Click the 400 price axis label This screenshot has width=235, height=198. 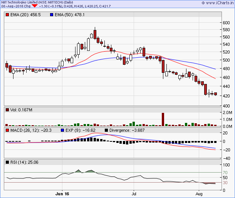pyautogui.click(x=226, y=106)
